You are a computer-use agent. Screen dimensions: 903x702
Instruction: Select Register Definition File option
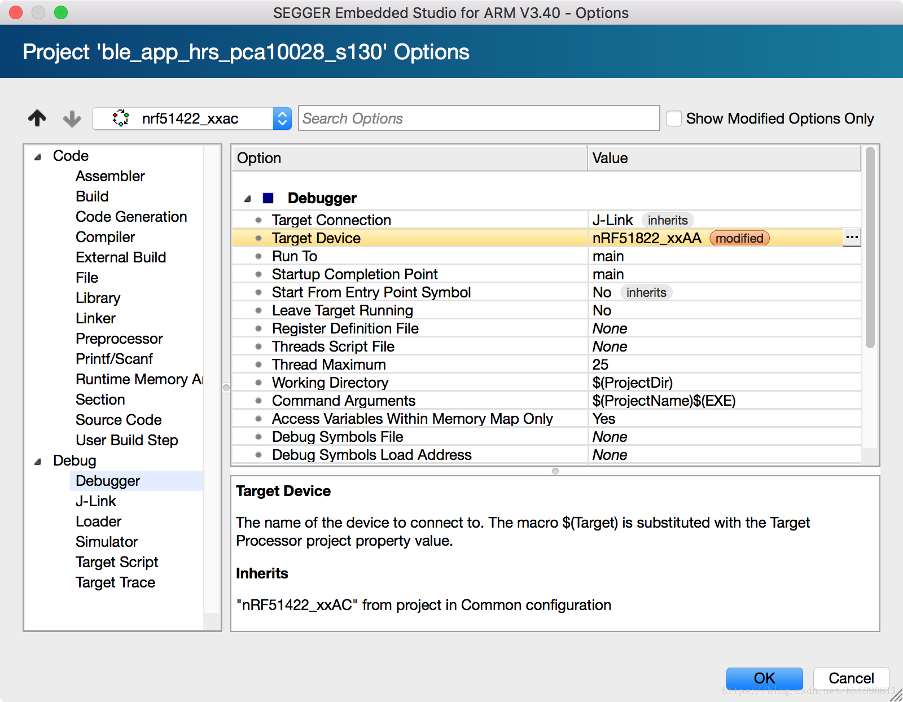546,328
